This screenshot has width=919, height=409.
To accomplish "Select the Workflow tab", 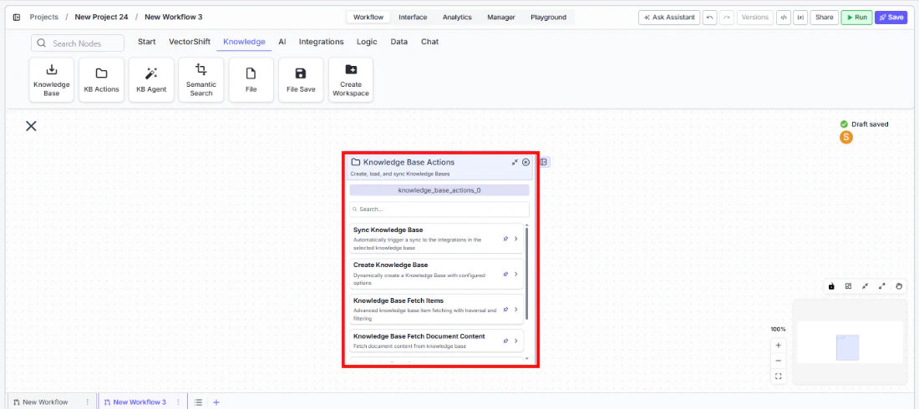I will [368, 18].
